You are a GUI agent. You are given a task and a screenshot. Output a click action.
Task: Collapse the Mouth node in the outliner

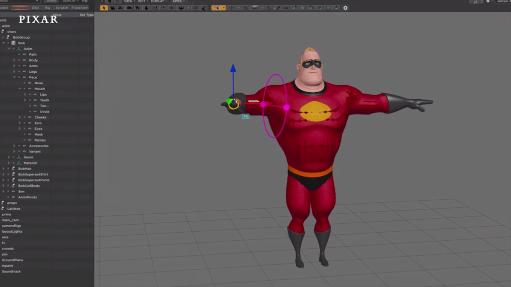coord(20,88)
